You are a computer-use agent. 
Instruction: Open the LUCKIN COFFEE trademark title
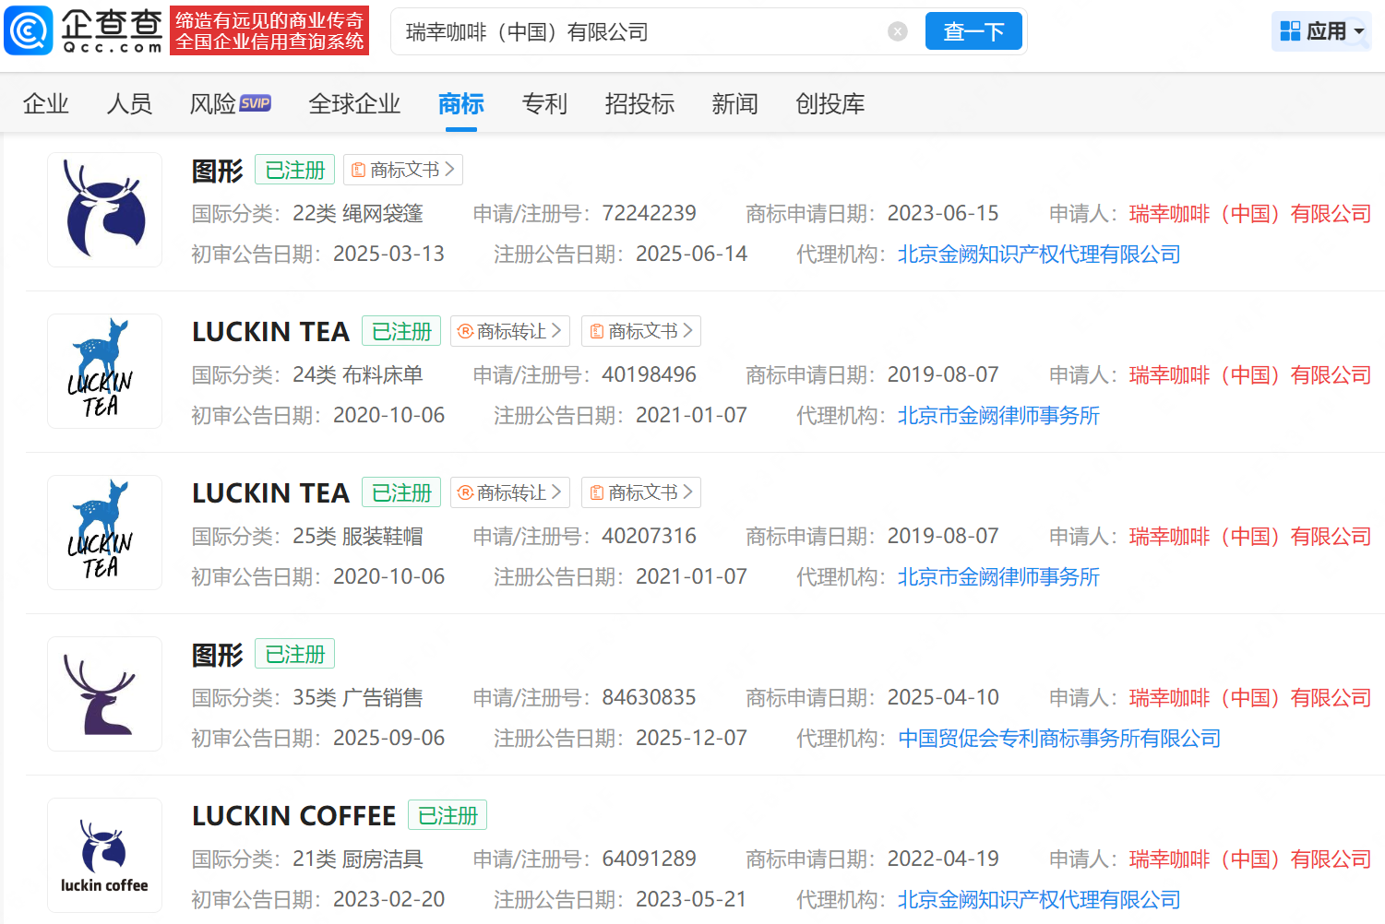[x=293, y=816]
